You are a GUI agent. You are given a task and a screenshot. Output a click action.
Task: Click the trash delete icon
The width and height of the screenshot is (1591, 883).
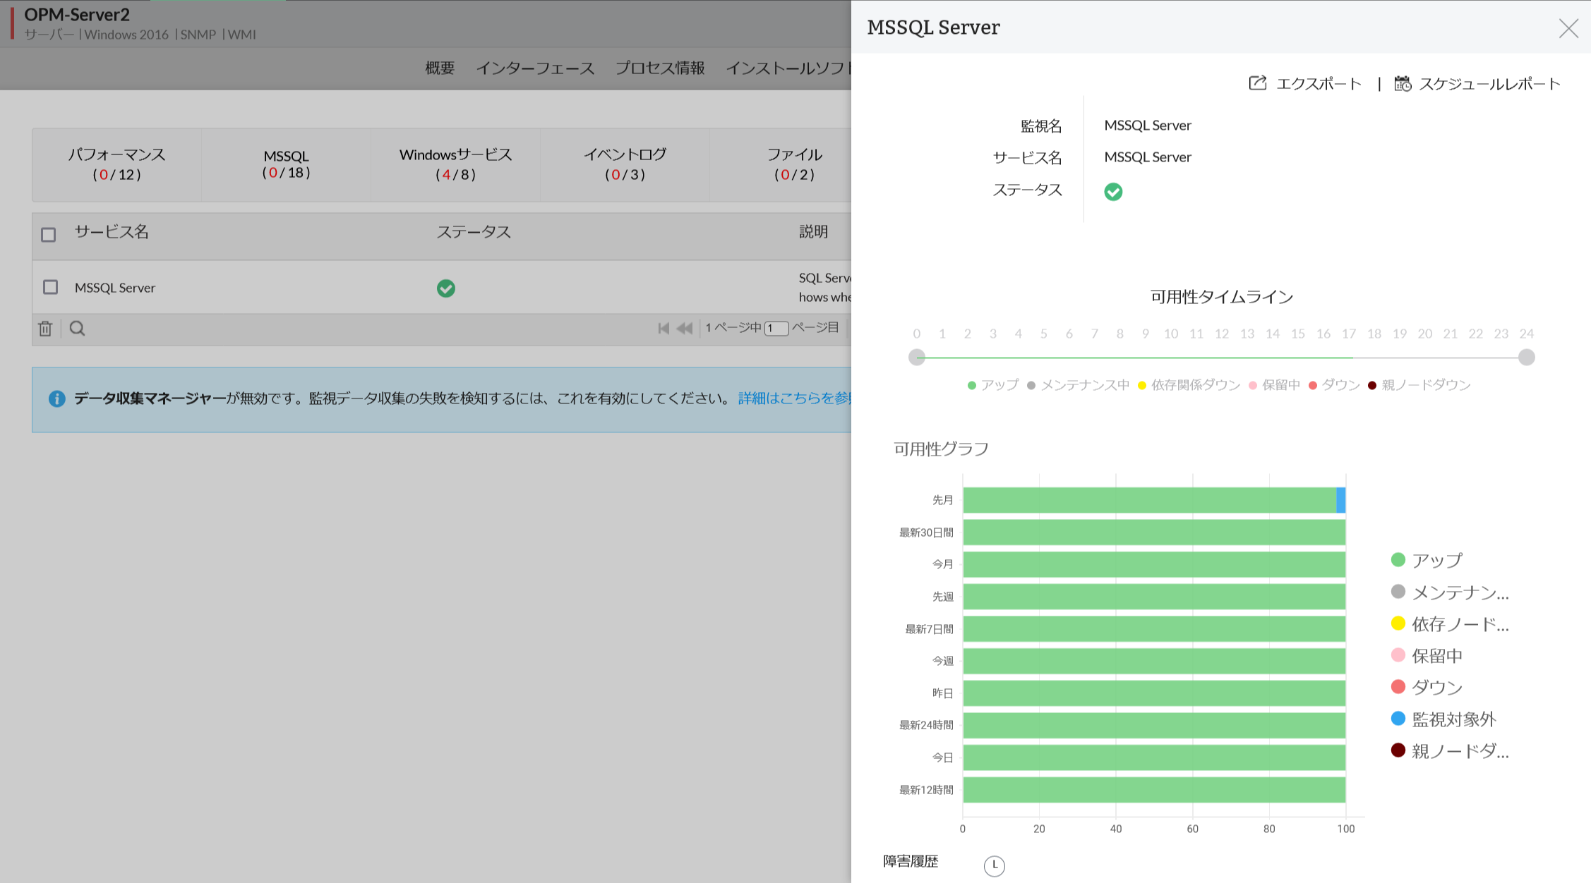click(x=45, y=329)
